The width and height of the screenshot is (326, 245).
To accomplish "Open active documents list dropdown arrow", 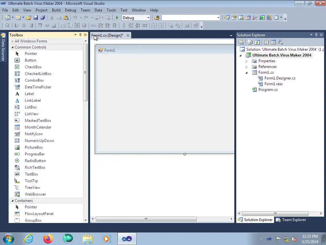I will pos(231,36).
